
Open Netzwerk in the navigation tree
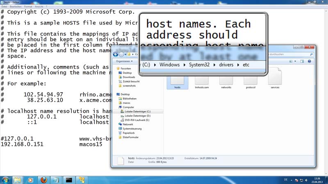[x=126, y=124]
